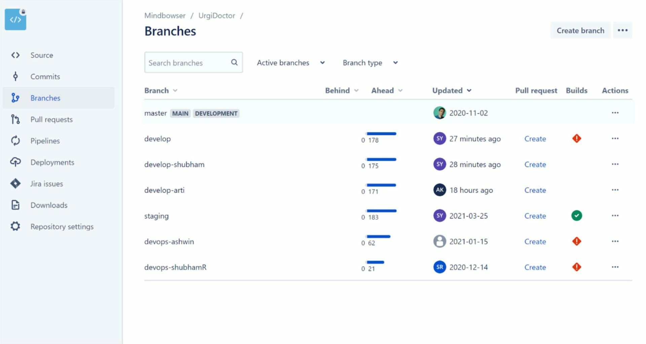The height and width of the screenshot is (344, 646).
Task: Open Jira issues in the sidebar
Action: [59, 183]
